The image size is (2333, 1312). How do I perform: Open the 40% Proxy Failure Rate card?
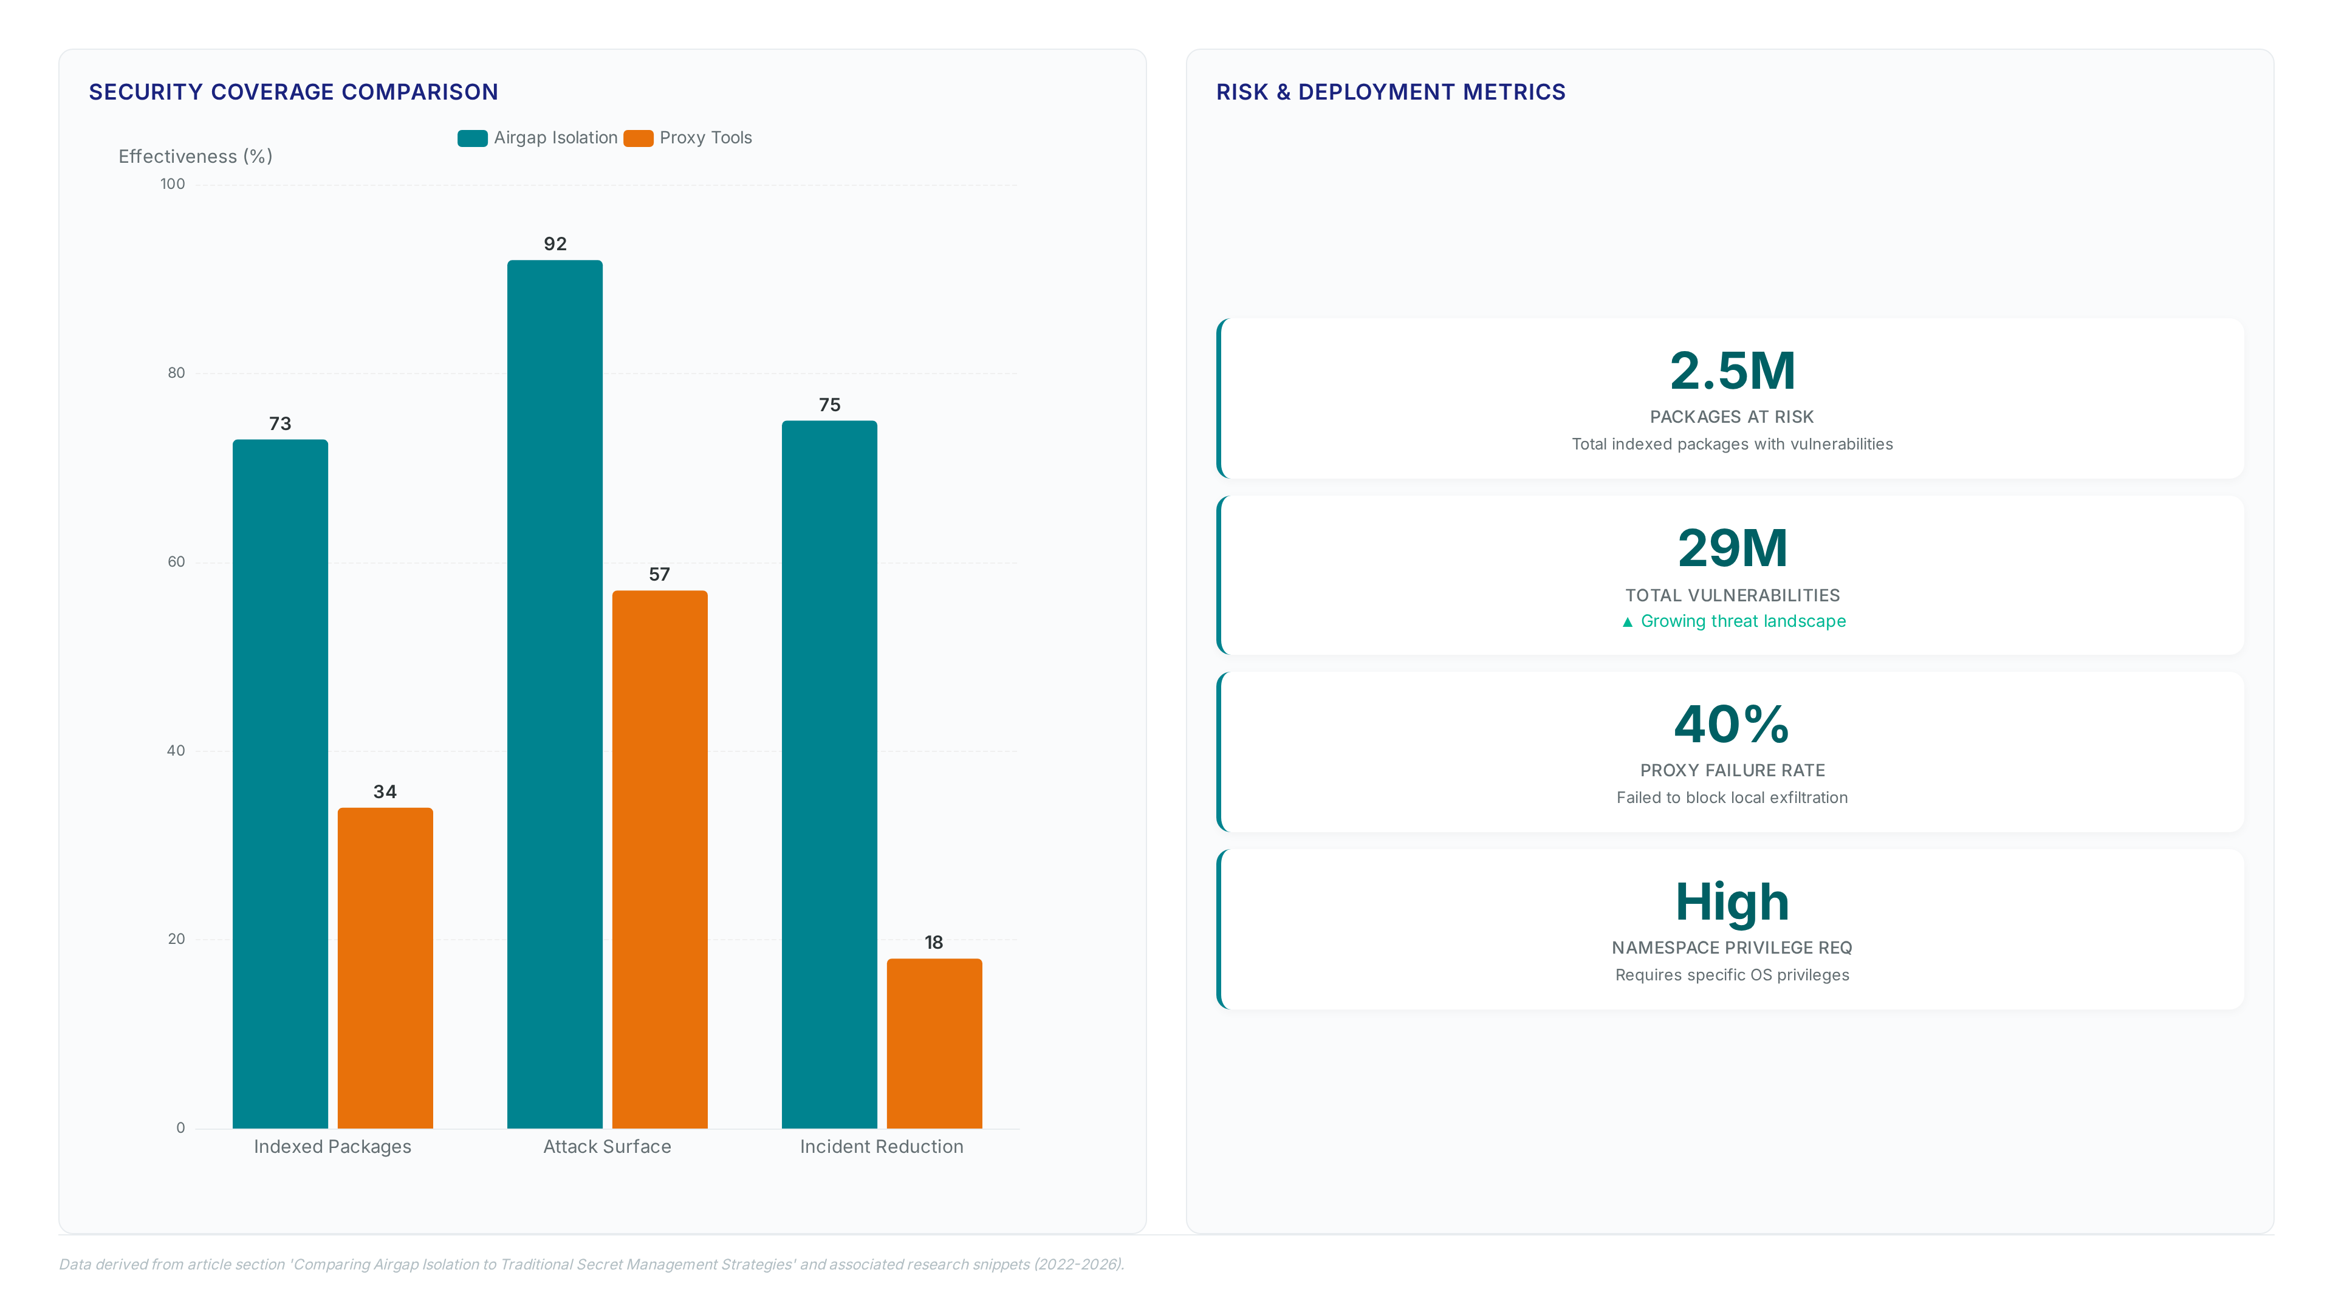[x=1731, y=751]
